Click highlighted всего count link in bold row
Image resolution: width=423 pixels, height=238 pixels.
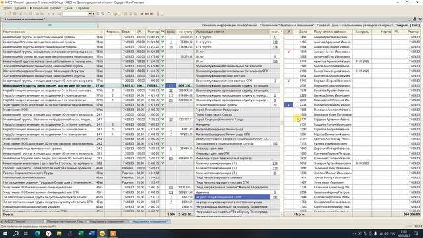[x=171, y=85]
